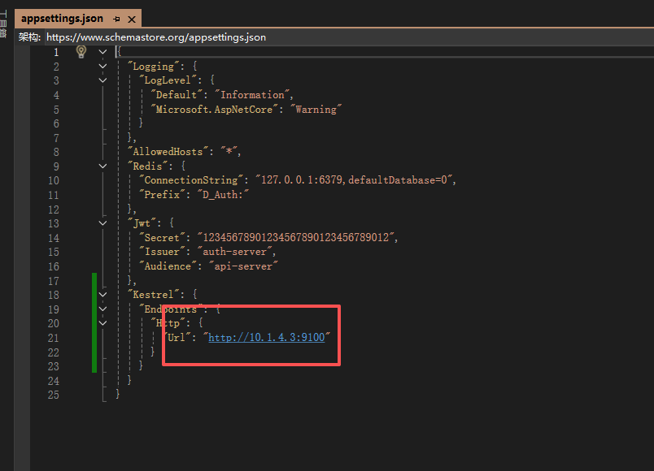The image size is (654, 471).
Task: Click the "auth-server" issuer value
Action: [x=234, y=252]
